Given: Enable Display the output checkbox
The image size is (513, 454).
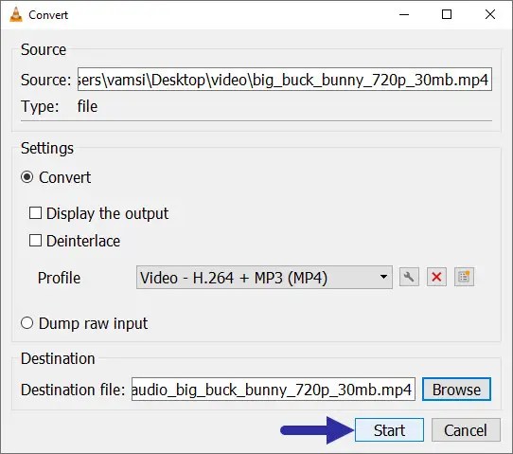Looking at the screenshot, I should [35, 213].
